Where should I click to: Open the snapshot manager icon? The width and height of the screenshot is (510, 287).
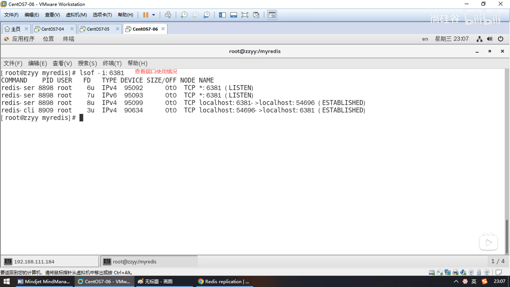click(207, 15)
